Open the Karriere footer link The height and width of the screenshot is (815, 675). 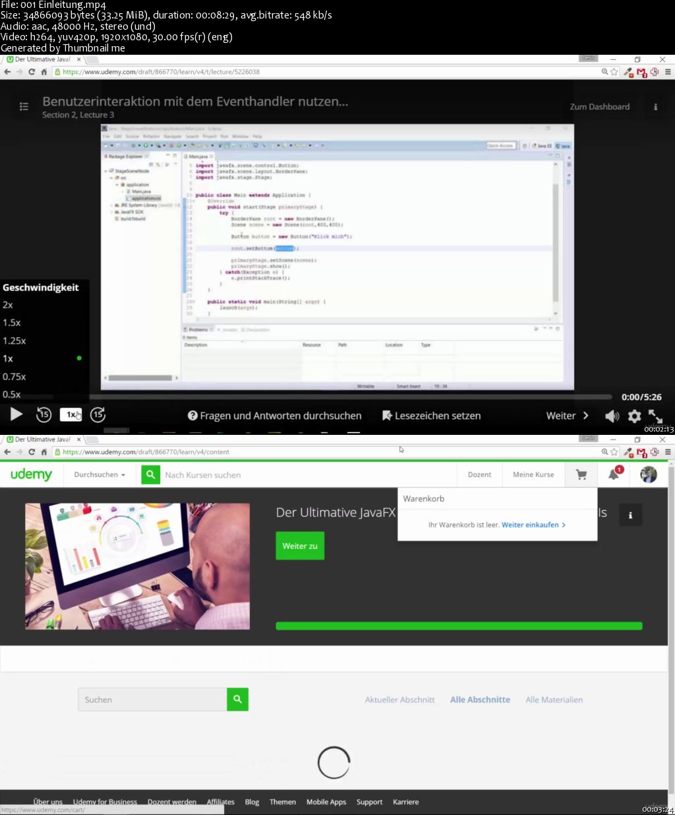pos(406,802)
